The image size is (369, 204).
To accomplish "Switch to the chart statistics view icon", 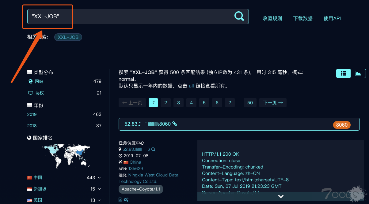I will pos(358,73).
